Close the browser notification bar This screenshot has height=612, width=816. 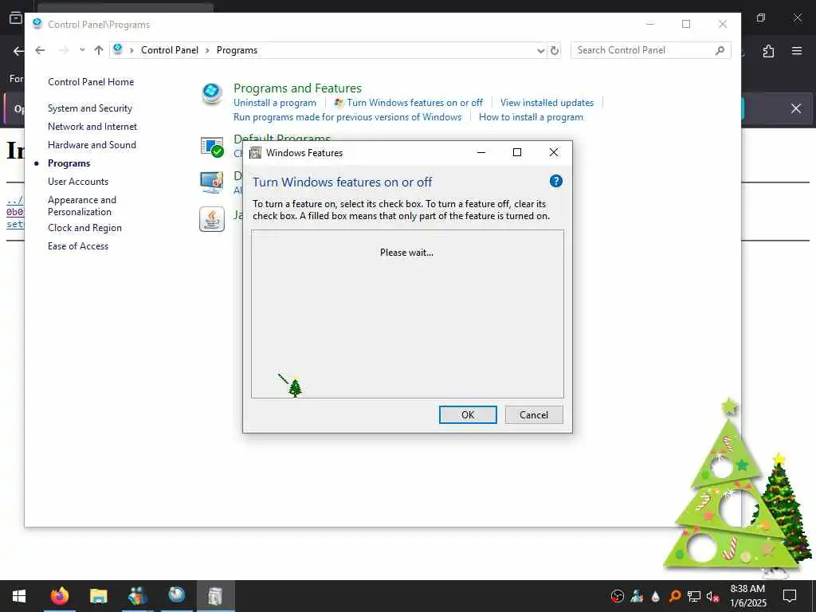click(x=796, y=108)
